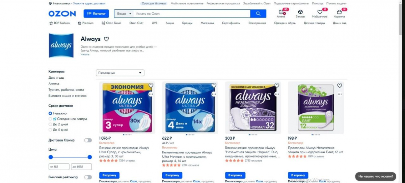Image resolution: width=405 pixels, height=183 pixels.
Task: Add Always brand to favorites heart
Action: pos(106,39)
